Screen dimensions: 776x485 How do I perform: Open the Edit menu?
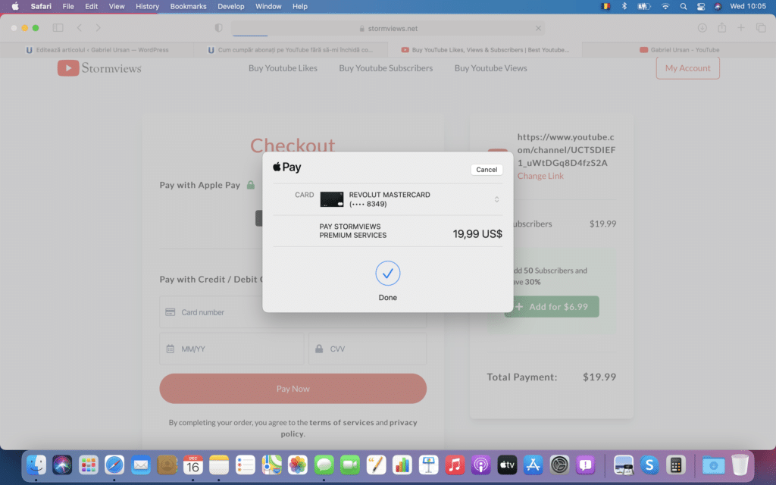[x=91, y=6]
